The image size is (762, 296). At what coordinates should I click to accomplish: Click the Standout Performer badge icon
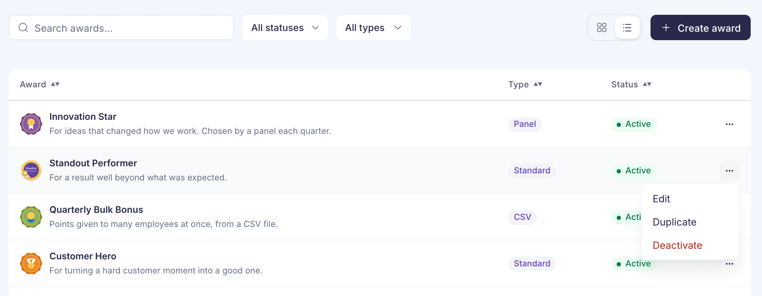point(31,171)
